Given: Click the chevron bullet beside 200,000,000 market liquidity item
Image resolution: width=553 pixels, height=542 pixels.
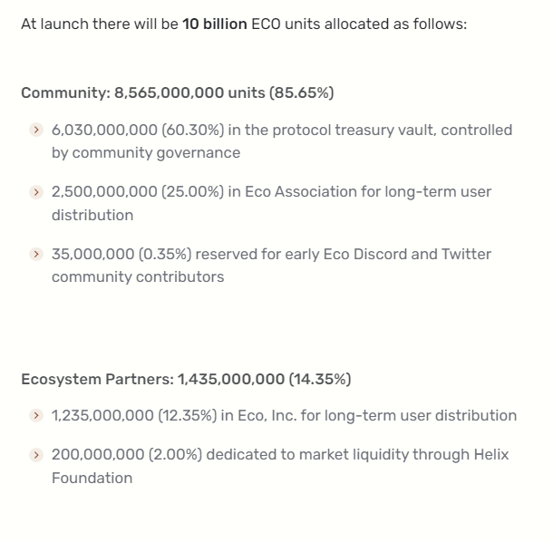Looking at the screenshot, I should pos(36,454).
